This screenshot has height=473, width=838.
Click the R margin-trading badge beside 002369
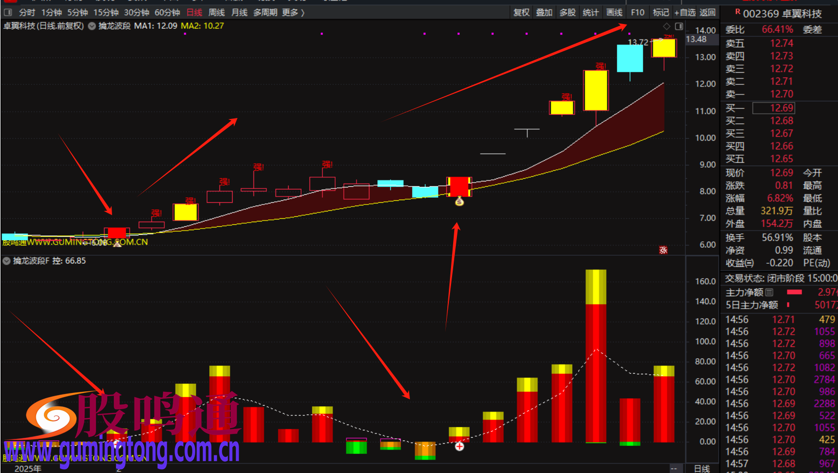pos(738,12)
